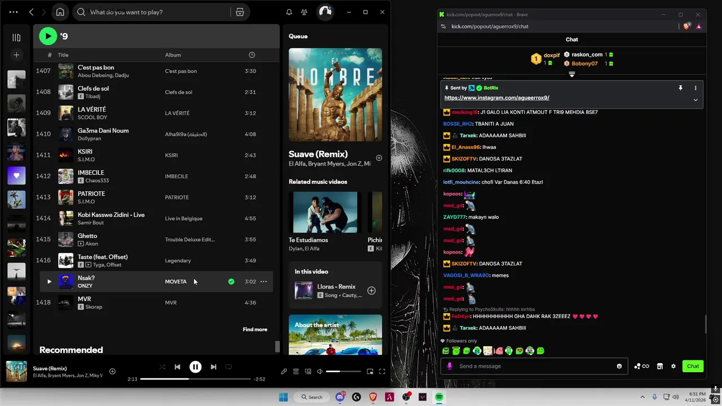Click the green Chat send button
Viewport: 722px width, 406px height.
693,366
